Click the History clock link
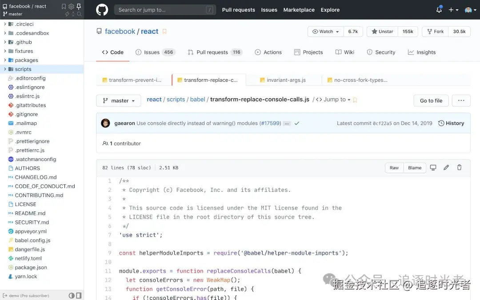The image size is (480, 300). point(451,123)
